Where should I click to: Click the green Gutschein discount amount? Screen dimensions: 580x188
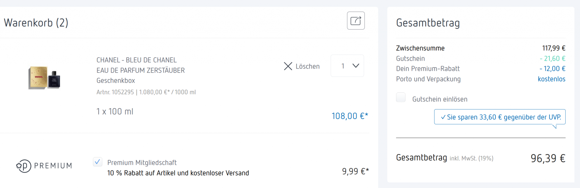click(x=552, y=58)
